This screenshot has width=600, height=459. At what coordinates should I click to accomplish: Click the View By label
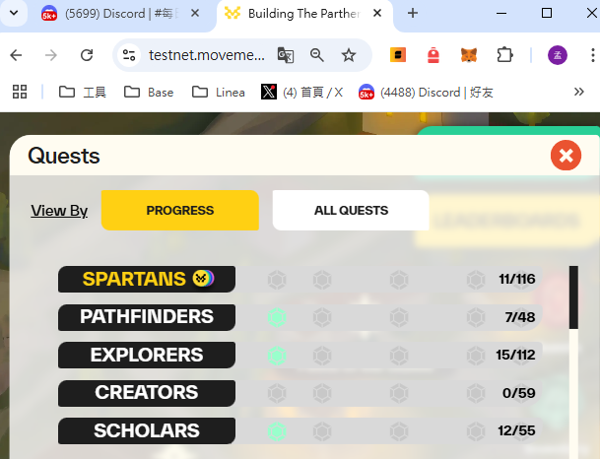coord(59,211)
